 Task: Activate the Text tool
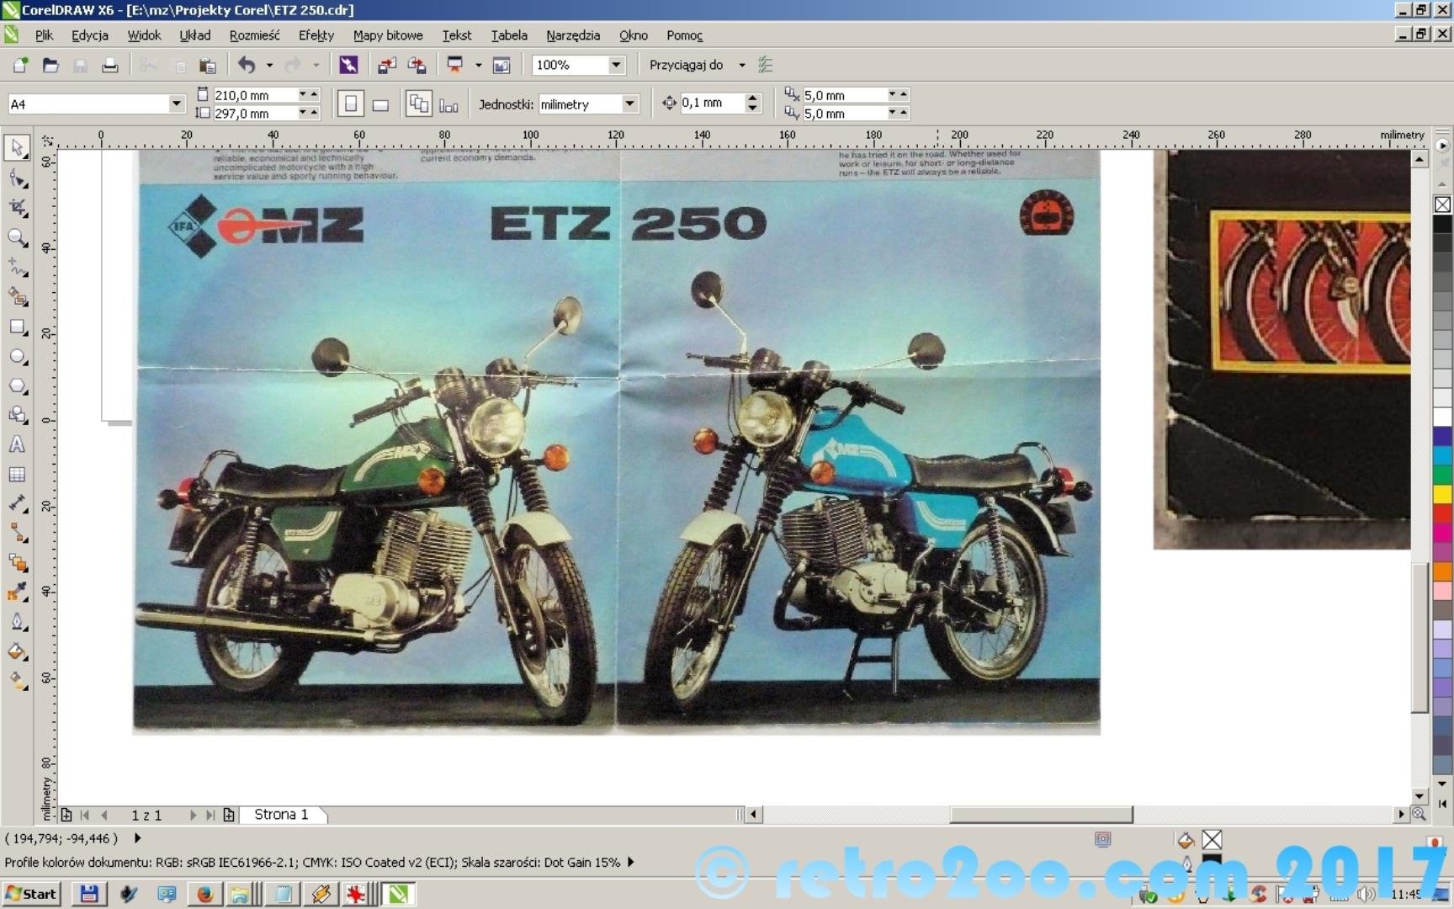[x=18, y=445]
